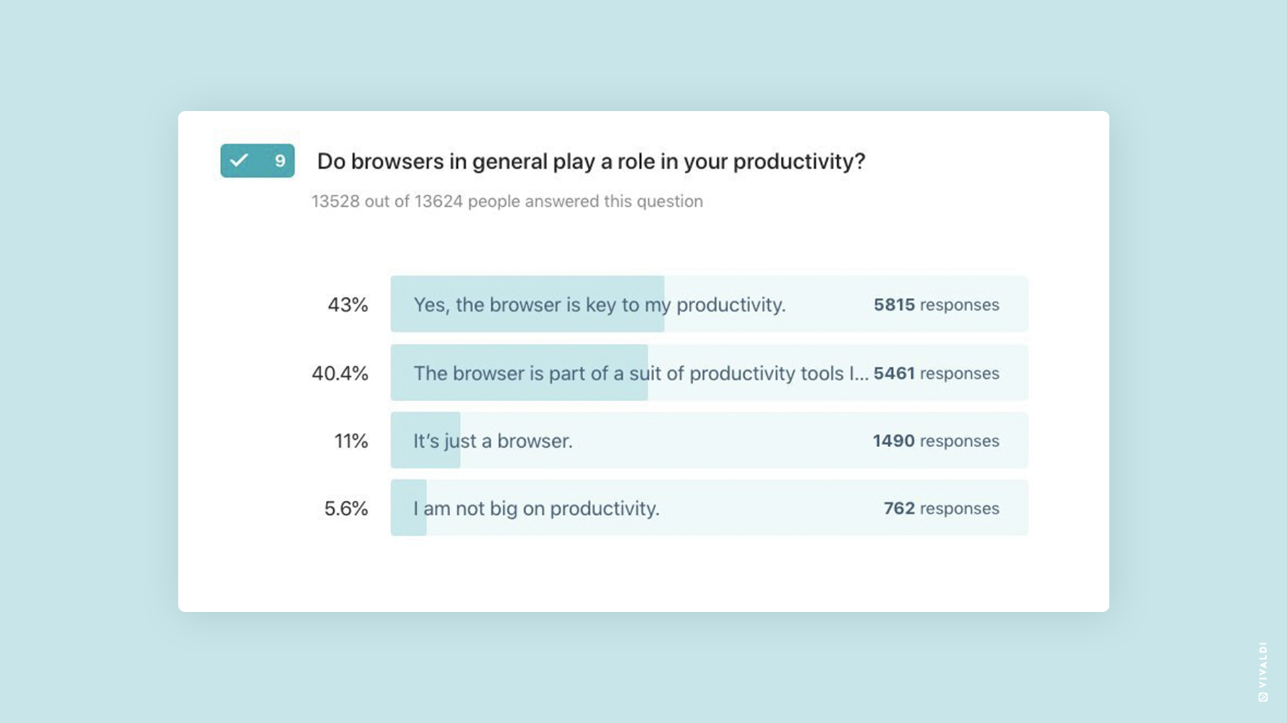Viewport: 1287px width, 723px height.
Task: Click the 5815 responses count
Action: 936,305
